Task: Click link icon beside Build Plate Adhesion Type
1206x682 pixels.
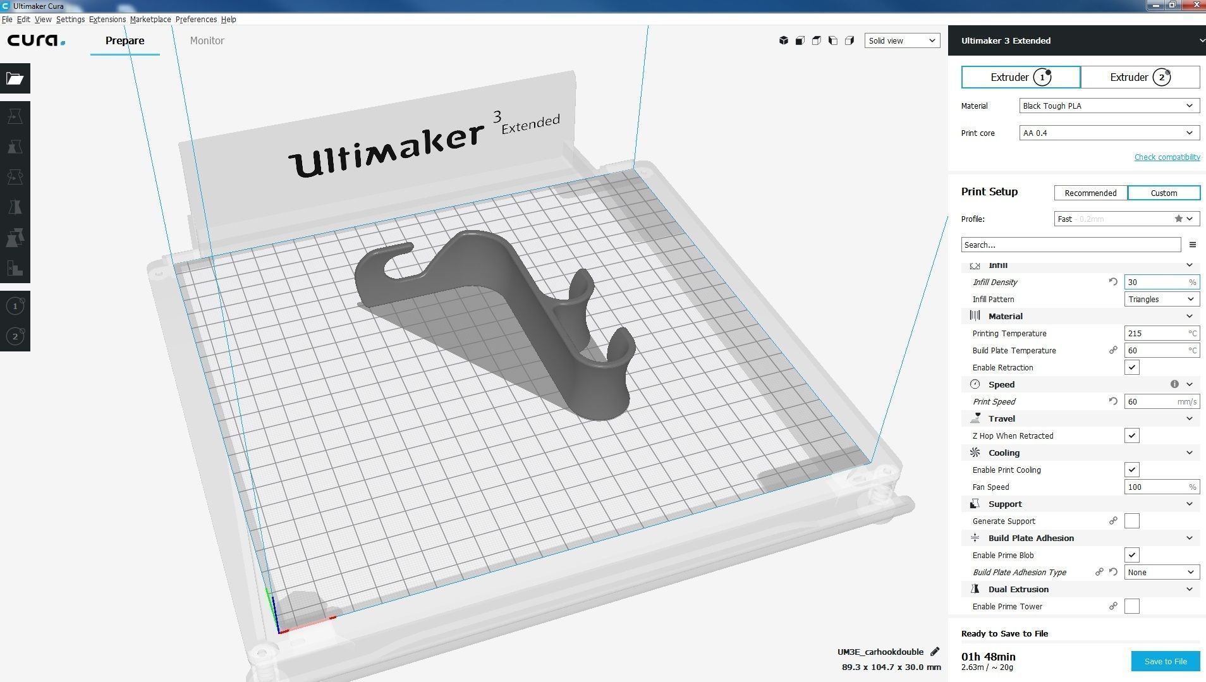Action: coord(1099,572)
